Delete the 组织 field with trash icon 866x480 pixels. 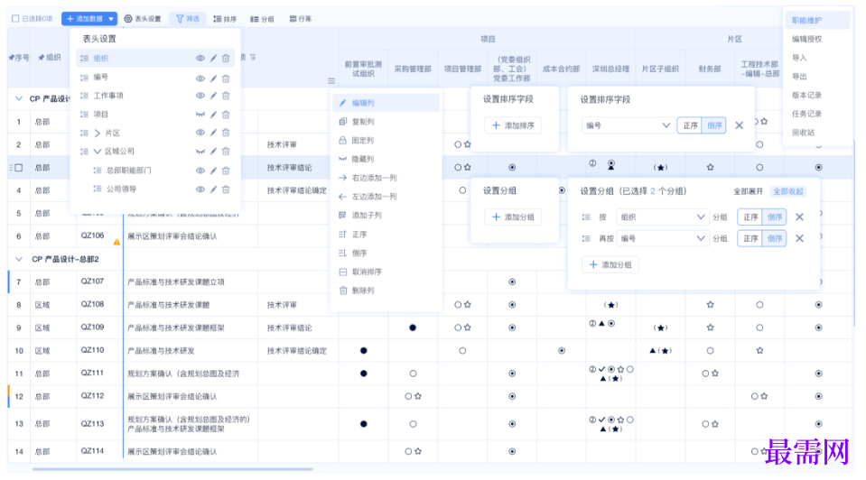[226, 58]
